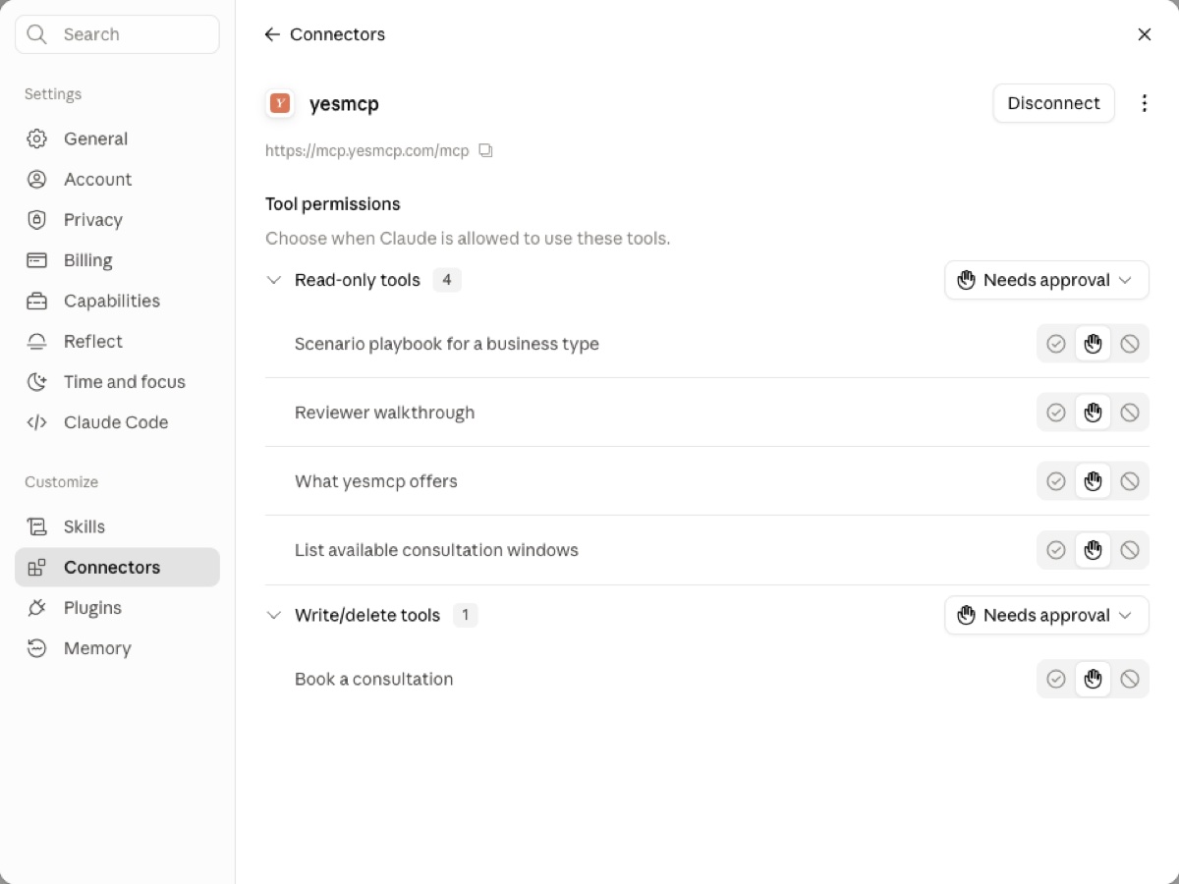
Task: Click the yesmcp connector logo
Action: 280,103
